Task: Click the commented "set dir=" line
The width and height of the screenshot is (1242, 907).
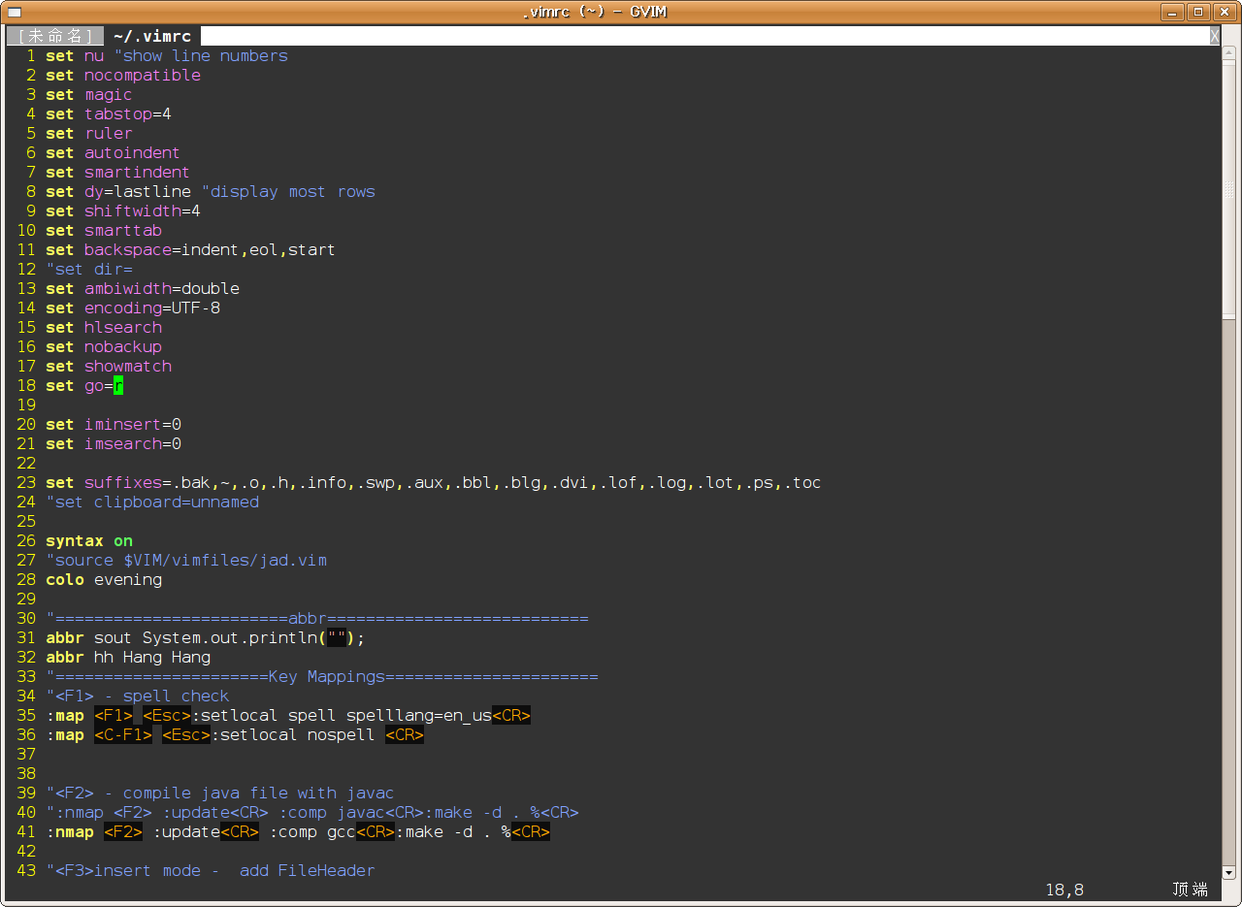Action: (89, 270)
